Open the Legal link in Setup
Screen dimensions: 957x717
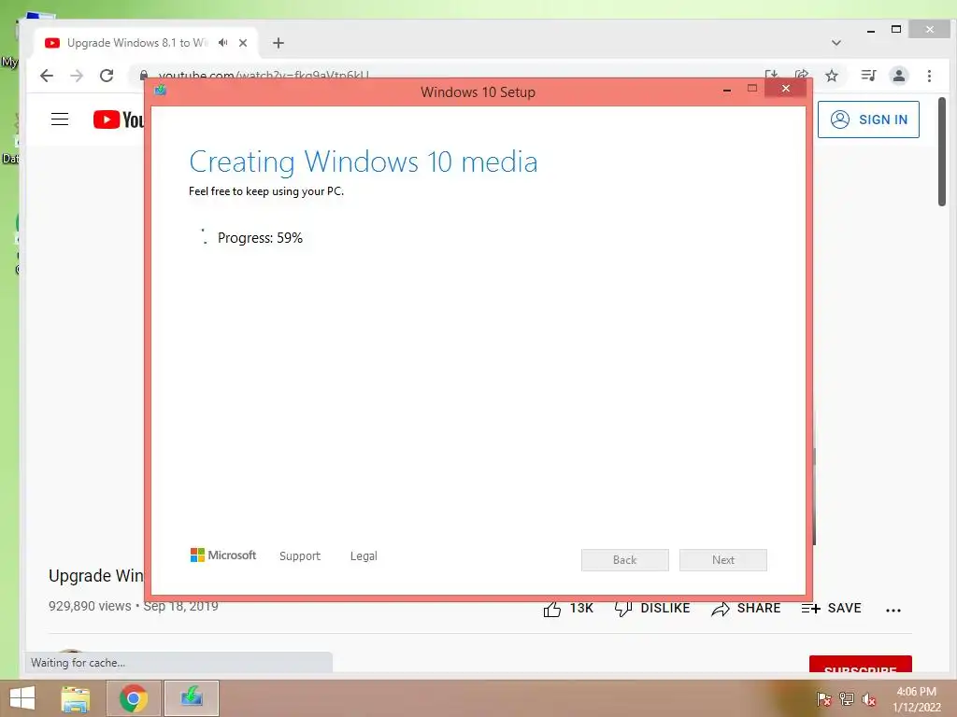pos(364,556)
